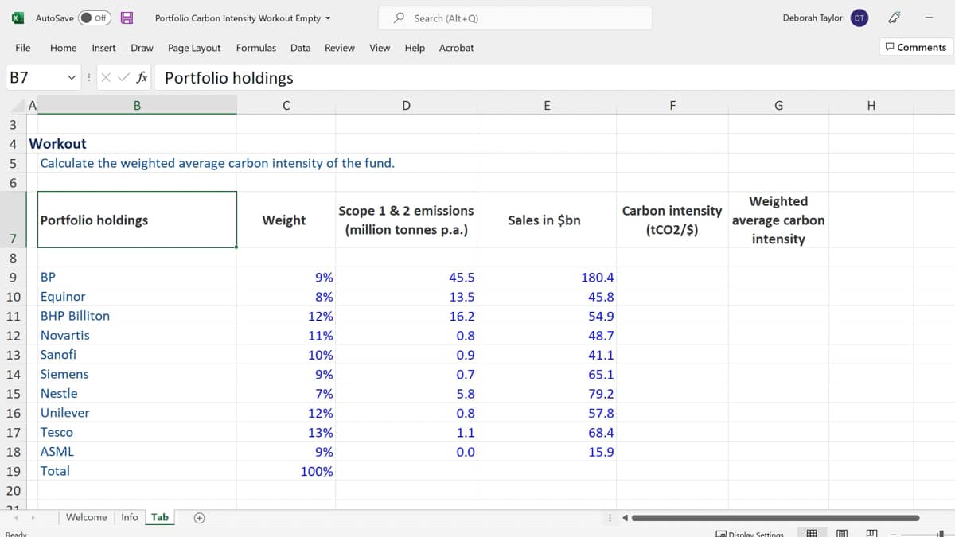The height and width of the screenshot is (537, 955).
Task: Open Display Settings in status bar
Action: pos(750,534)
